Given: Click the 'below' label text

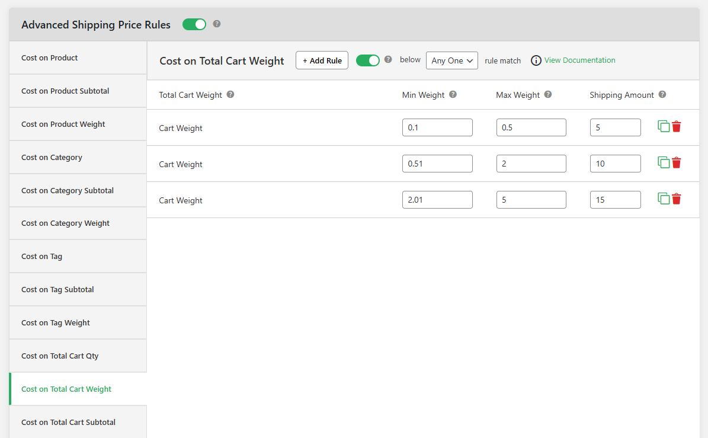Looking at the screenshot, I should coord(410,60).
